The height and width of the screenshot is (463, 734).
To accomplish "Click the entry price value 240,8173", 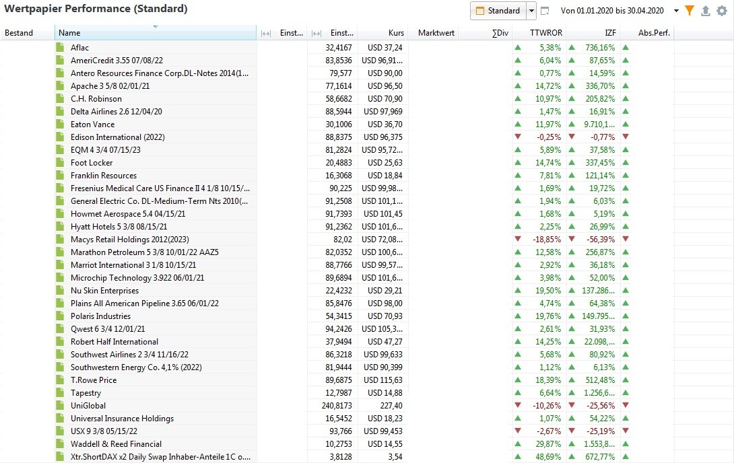I will pos(337,406).
